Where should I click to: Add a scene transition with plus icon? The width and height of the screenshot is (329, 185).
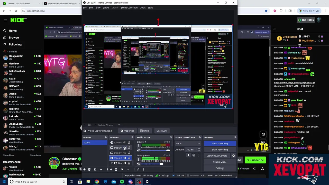188,155
